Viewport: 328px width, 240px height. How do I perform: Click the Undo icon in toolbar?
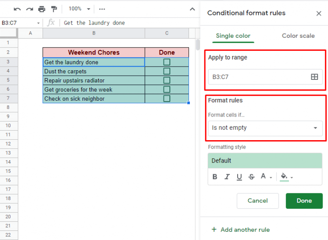(x=17, y=9)
